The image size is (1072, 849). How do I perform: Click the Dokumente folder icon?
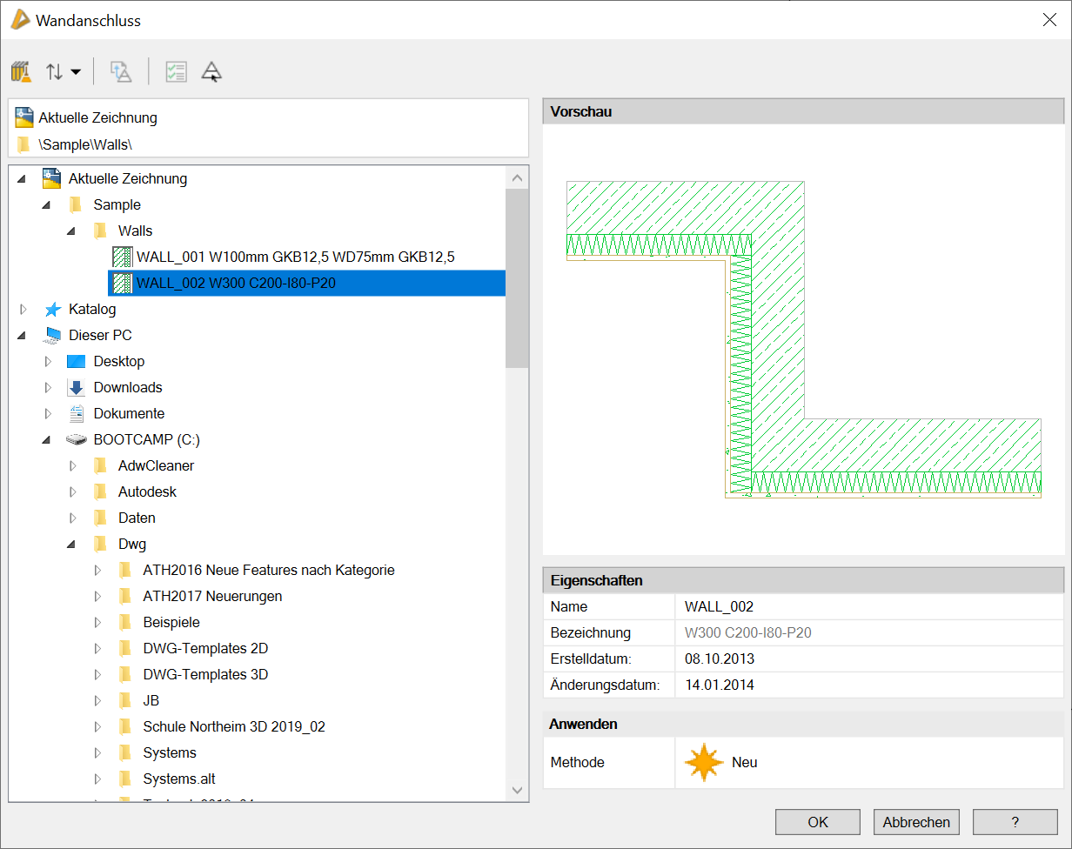[x=77, y=413]
